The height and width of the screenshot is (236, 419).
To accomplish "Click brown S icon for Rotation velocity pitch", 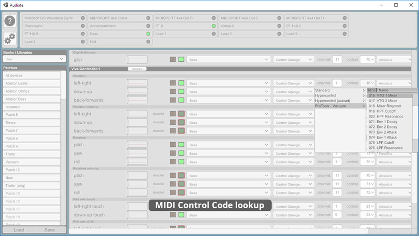I will click(x=173, y=175).
